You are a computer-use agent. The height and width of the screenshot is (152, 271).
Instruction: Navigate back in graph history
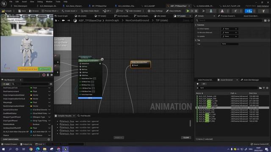point(64,21)
